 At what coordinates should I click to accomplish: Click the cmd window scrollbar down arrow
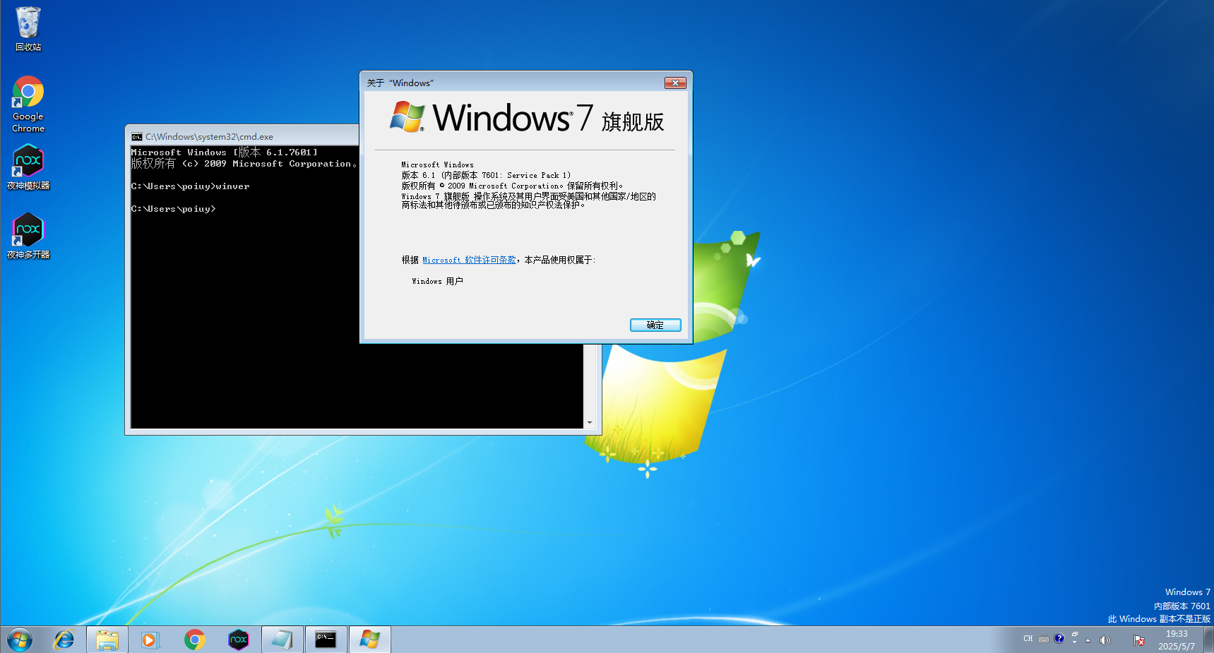tap(590, 423)
